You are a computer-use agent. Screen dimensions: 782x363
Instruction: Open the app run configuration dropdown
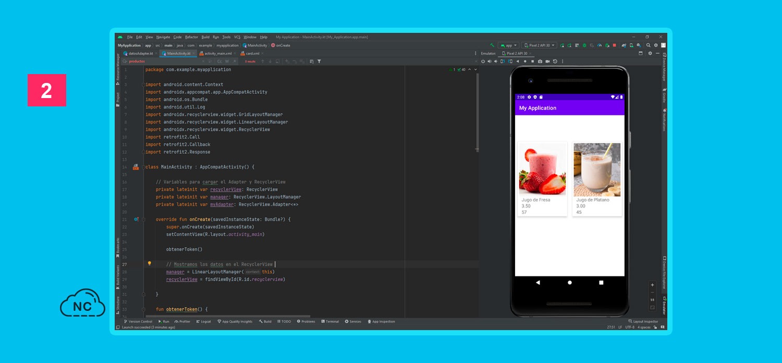click(509, 45)
